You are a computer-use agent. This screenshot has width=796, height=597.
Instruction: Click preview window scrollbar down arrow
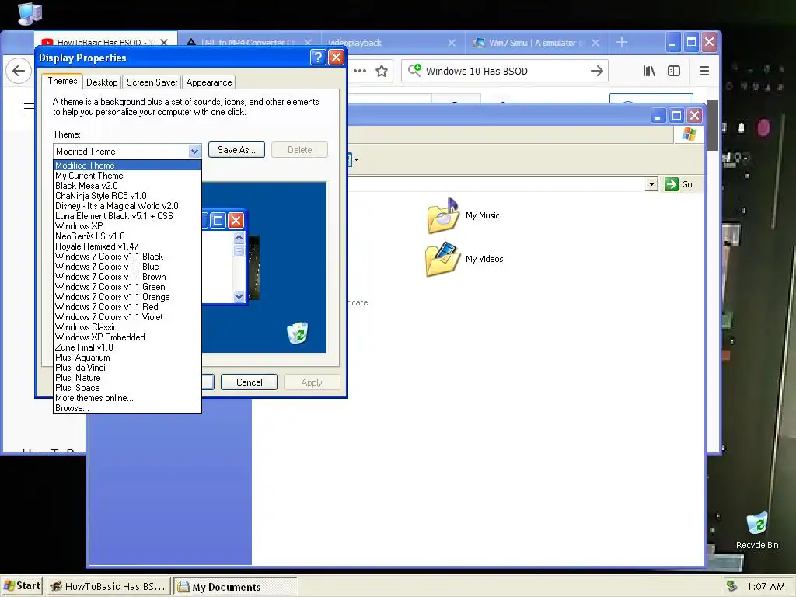[x=239, y=296]
